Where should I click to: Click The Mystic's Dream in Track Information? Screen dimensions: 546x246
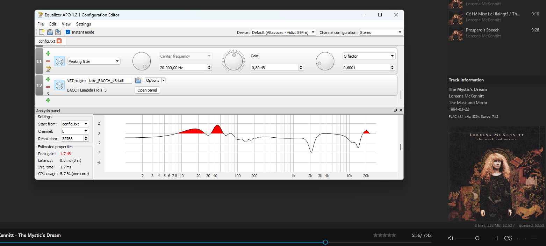coord(468,89)
